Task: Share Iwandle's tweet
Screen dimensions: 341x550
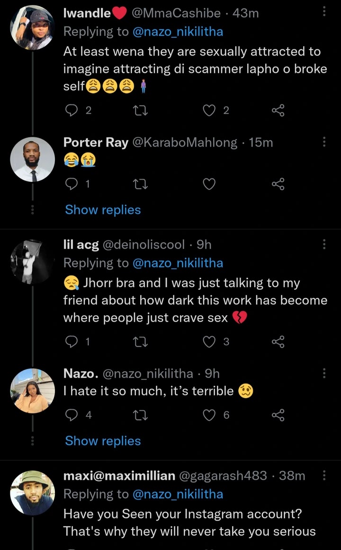Action: pyautogui.click(x=278, y=111)
